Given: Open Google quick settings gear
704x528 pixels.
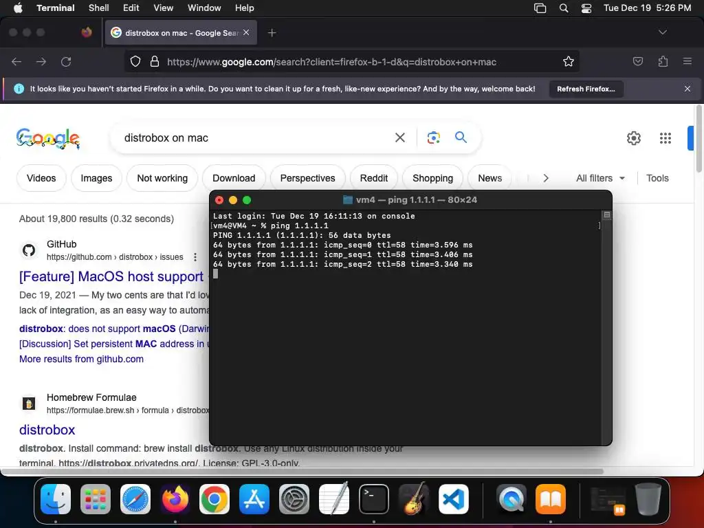Looking at the screenshot, I should pos(633,137).
